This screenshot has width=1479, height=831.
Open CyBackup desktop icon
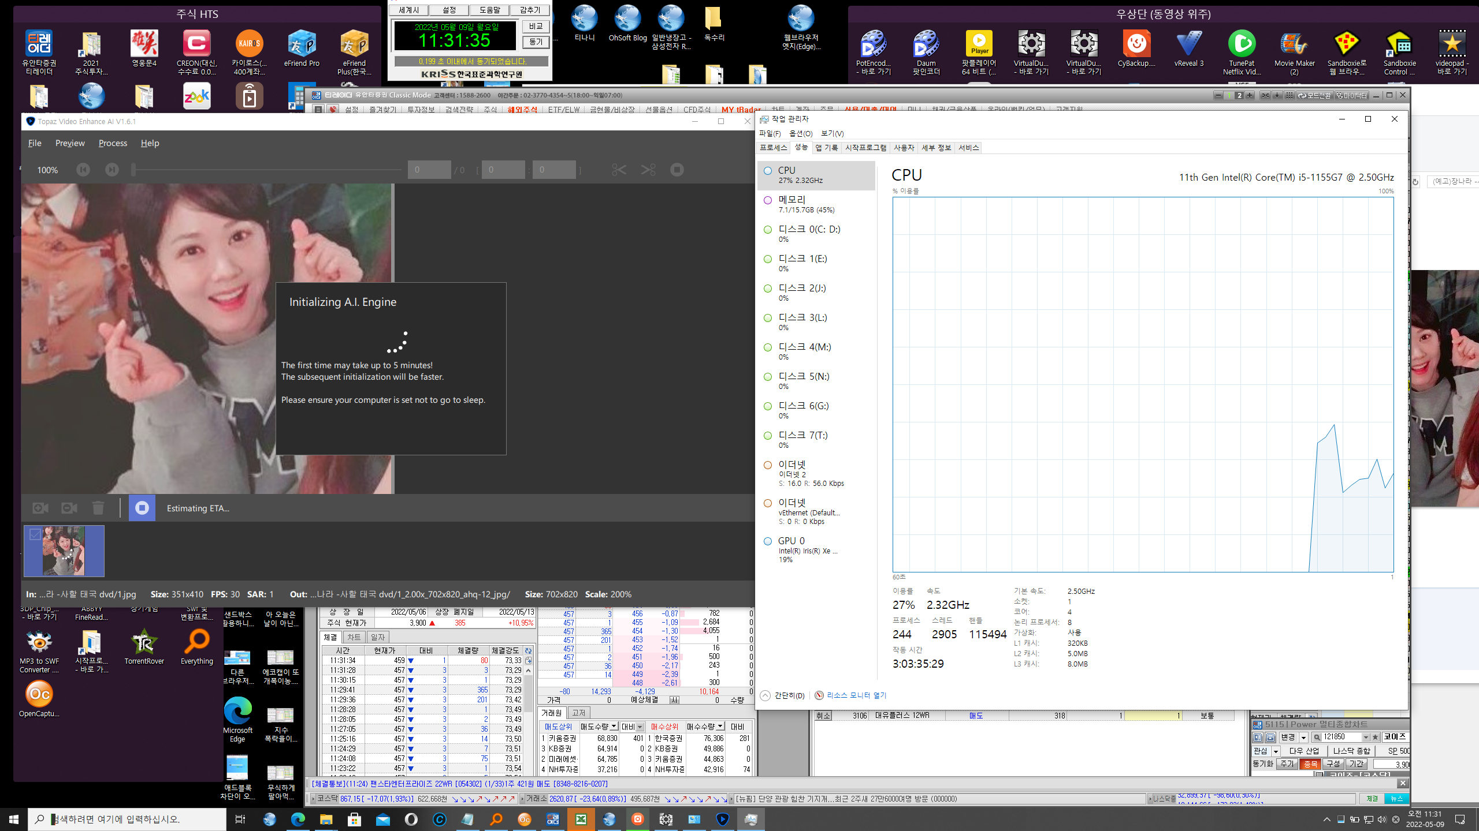(1136, 50)
